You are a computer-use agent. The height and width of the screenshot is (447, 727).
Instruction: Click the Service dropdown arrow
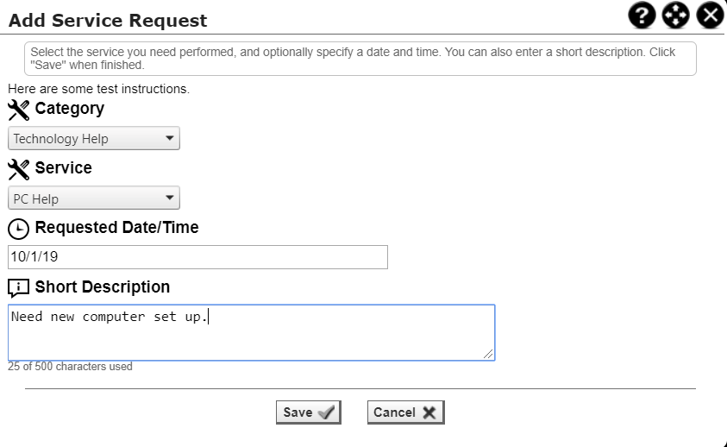tap(169, 198)
